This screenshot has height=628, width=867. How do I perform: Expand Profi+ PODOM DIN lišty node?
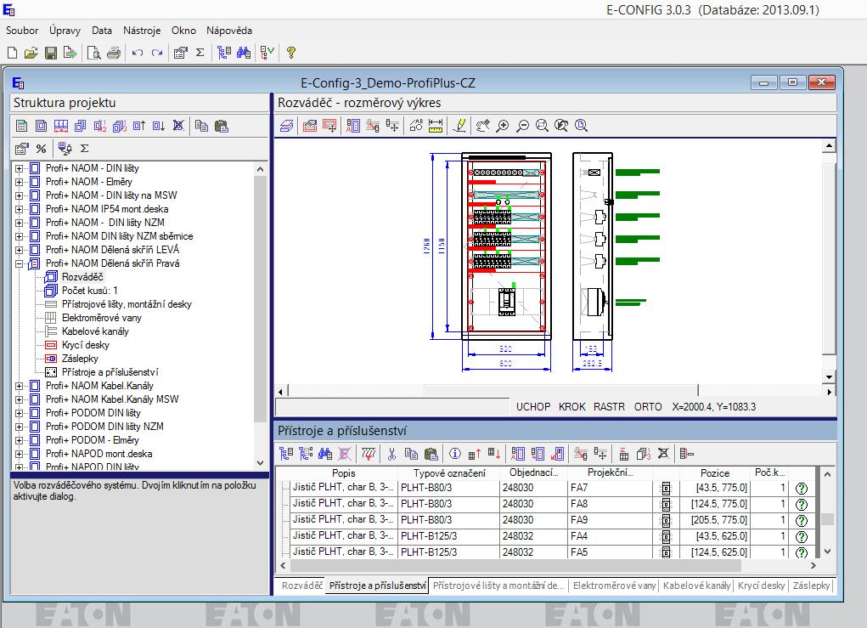point(20,413)
